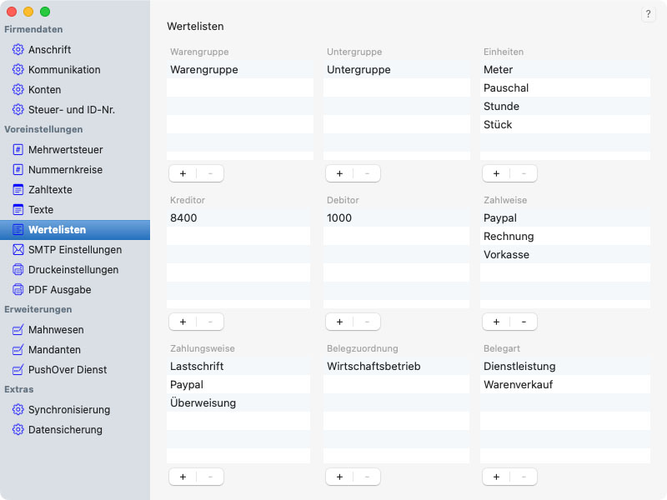Click the Mahnwesen chart icon

pyautogui.click(x=18, y=330)
